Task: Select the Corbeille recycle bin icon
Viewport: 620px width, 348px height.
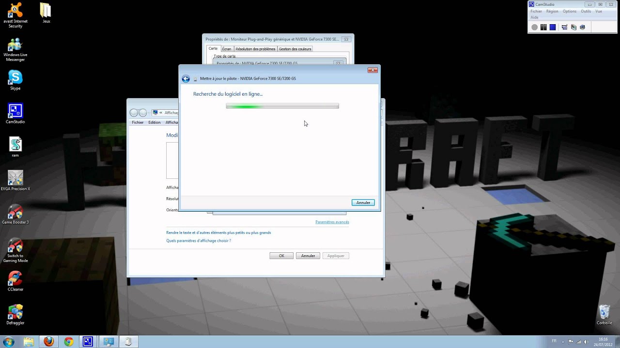Action: point(604,315)
